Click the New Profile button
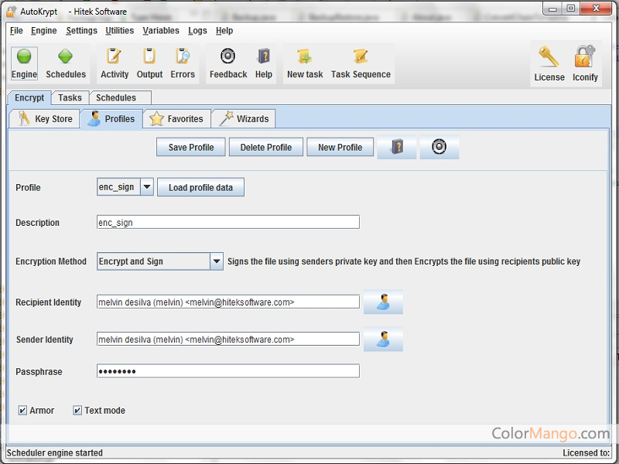The width and height of the screenshot is (619, 464). point(340,147)
